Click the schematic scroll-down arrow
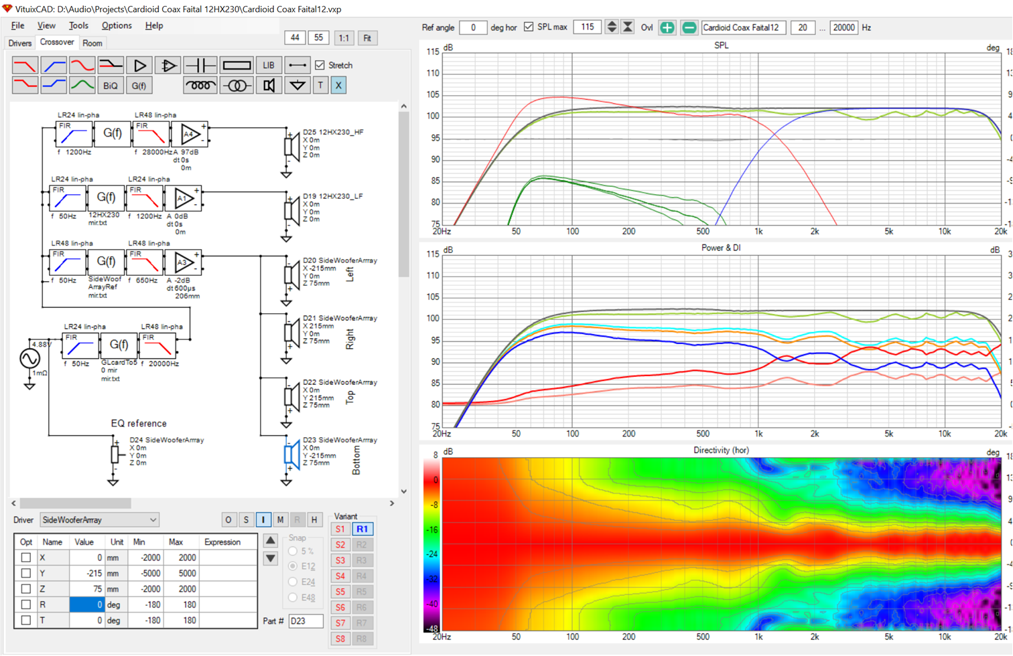Image resolution: width=1013 pixels, height=656 pixels. click(403, 491)
